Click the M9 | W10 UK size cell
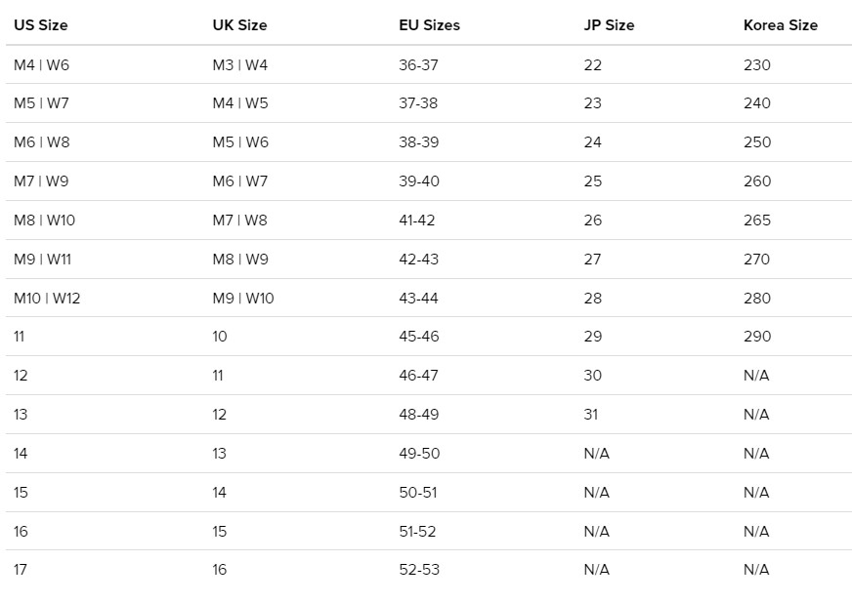This screenshot has height=602, width=852. 243,299
